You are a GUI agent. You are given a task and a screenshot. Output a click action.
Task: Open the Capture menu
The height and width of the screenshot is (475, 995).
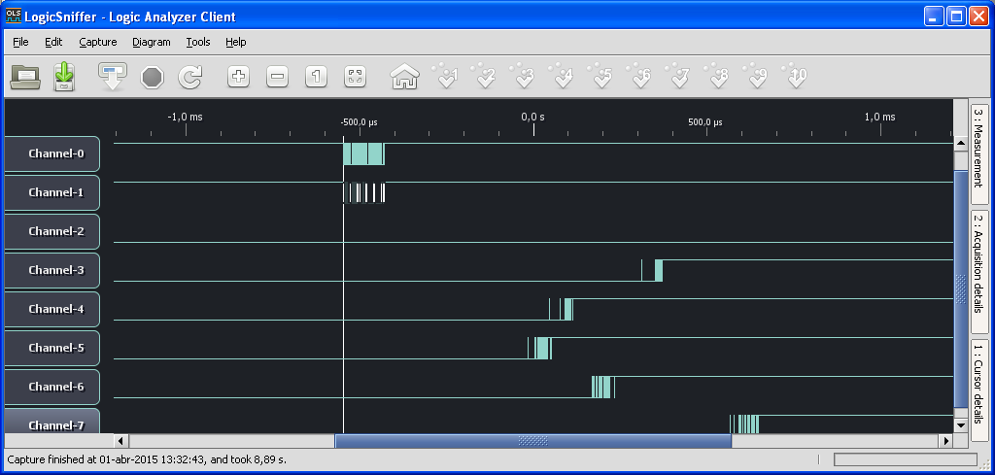click(x=98, y=42)
